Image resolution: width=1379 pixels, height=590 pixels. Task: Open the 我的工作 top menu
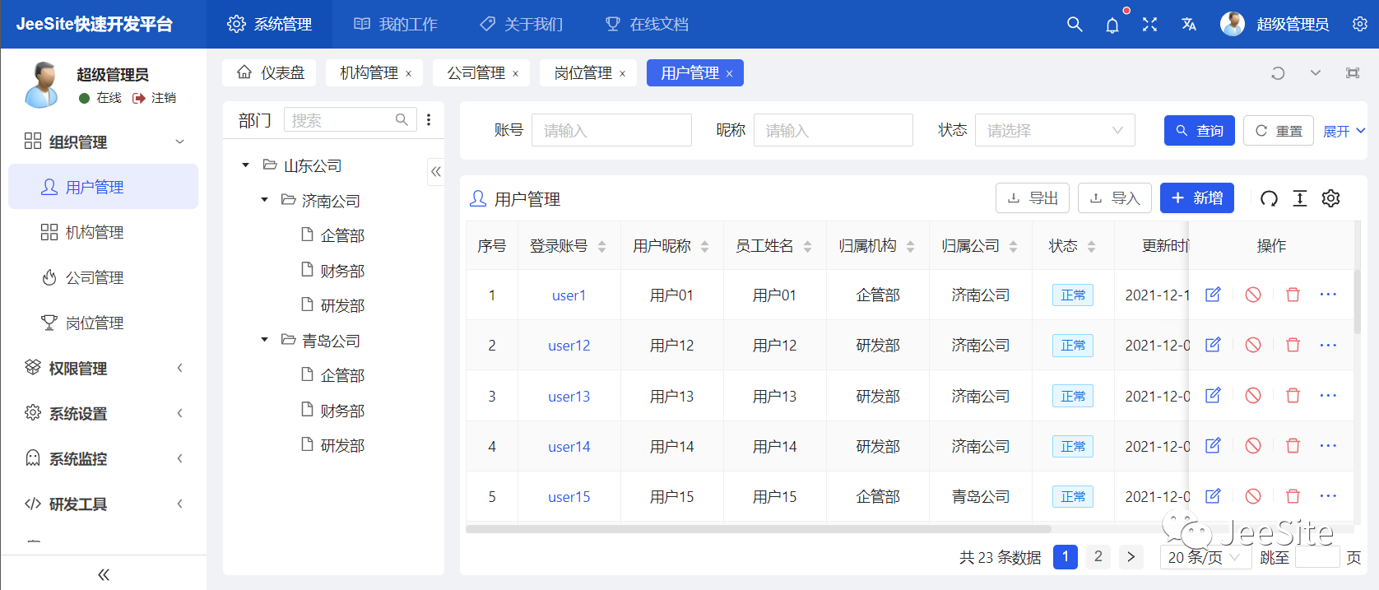coord(396,24)
